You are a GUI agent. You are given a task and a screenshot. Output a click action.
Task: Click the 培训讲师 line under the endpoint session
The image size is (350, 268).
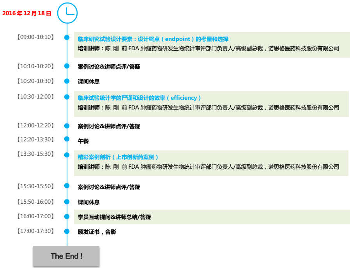tap(209, 49)
